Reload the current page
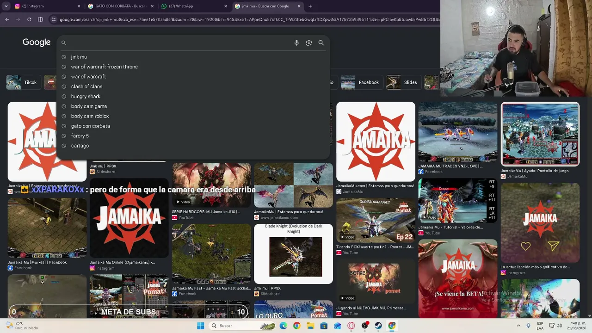The width and height of the screenshot is (592, 333). [x=29, y=19]
